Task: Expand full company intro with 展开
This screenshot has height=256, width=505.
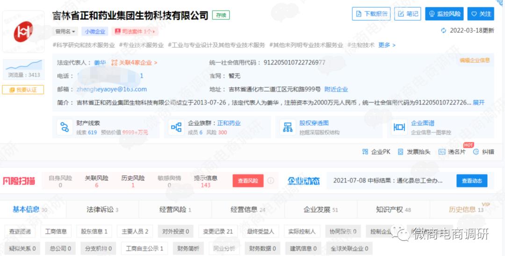Action: click(479, 102)
